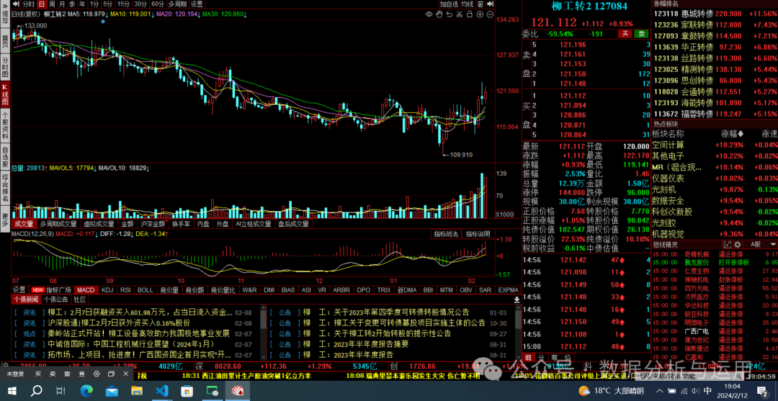Screen dimensions: 778x401
Task: Select the RSI indicator tab
Action: pos(125,290)
